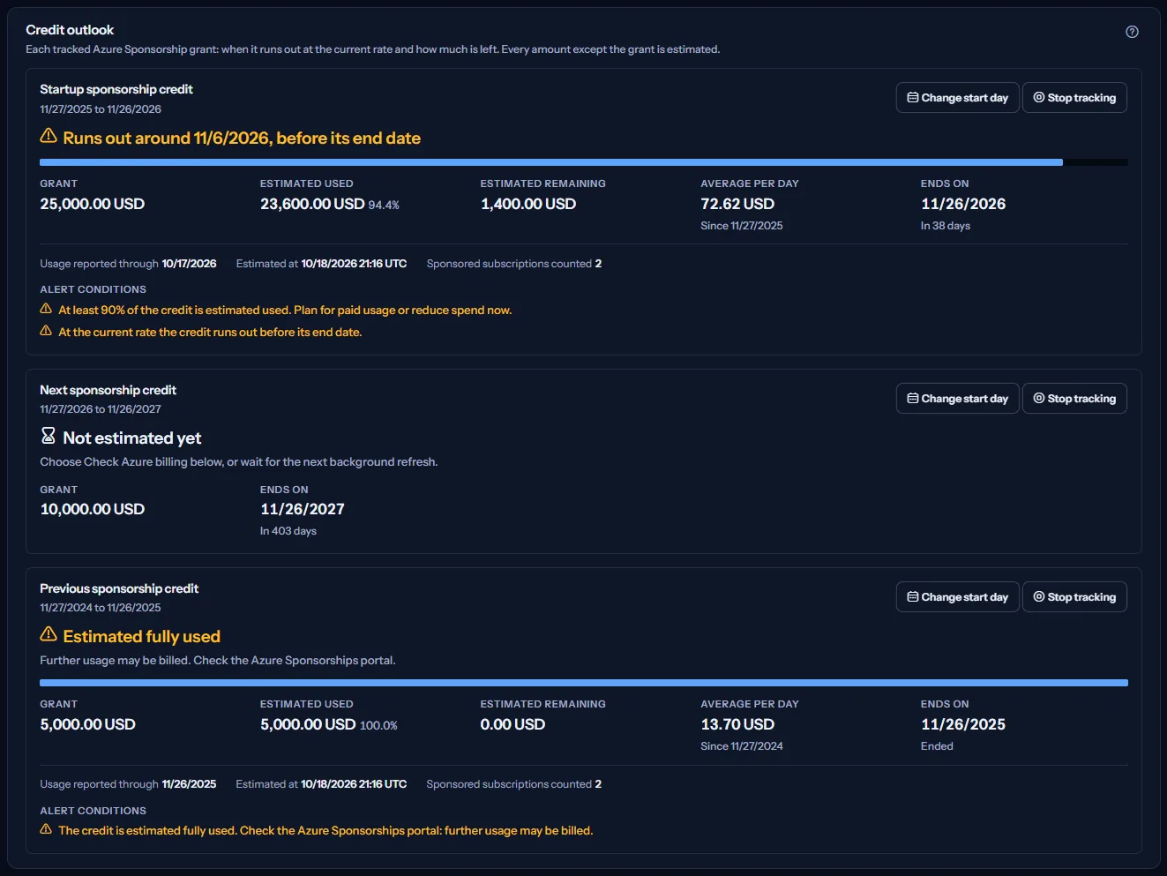Click the warning icon for the fully-used alert

(46, 829)
